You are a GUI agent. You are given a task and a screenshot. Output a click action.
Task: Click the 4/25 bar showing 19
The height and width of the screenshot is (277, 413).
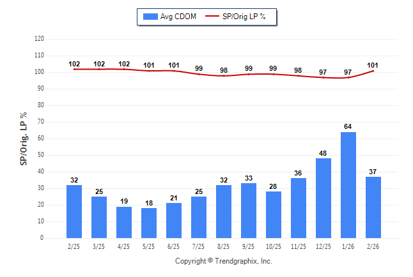pyautogui.click(x=124, y=222)
